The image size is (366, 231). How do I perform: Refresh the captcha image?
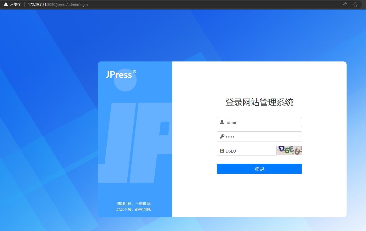tap(290, 151)
